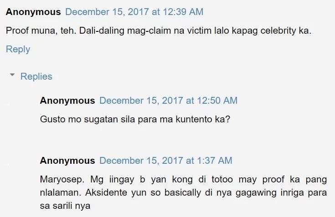The width and height of the screenshot is (335, 217).
Task: Open the December 15 12:39 AM permalink
Action: pyautogui.click(x=134, y=12)
